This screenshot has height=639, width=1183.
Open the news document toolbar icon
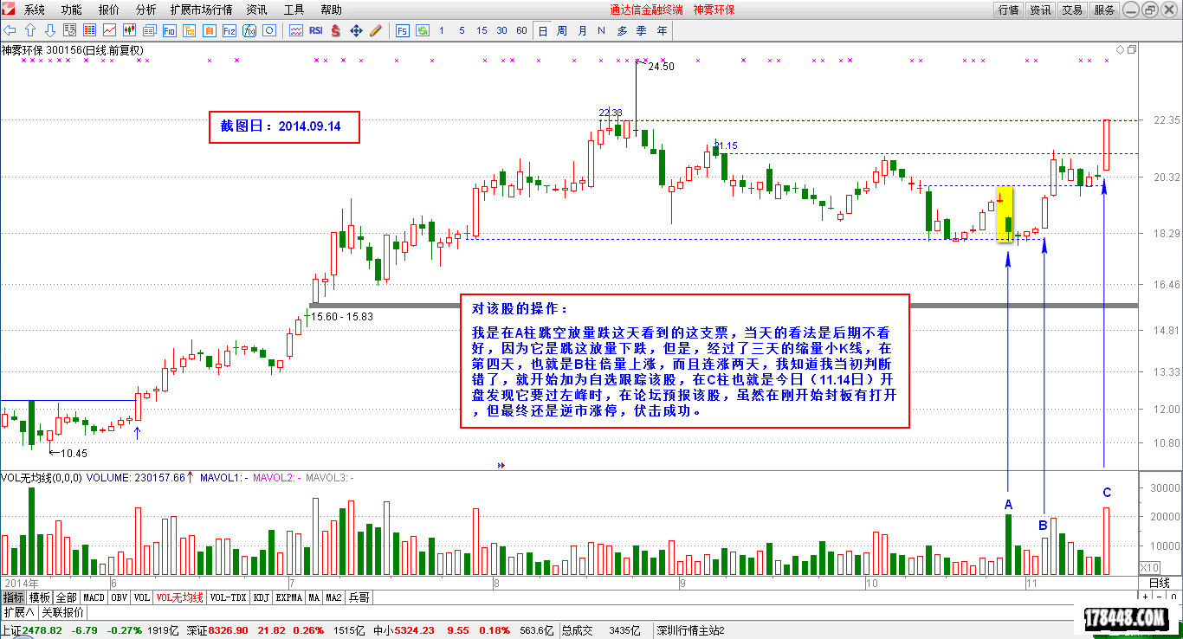[x=149, y=30]
